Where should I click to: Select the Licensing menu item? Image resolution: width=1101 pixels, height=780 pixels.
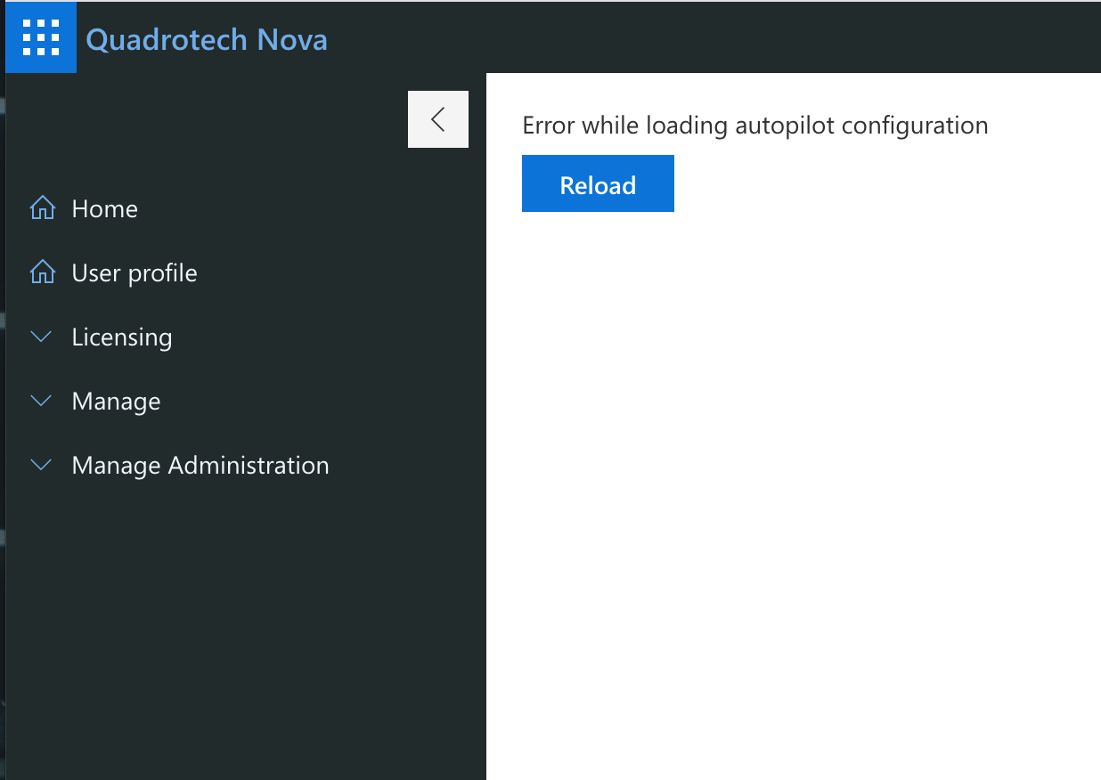122,337
